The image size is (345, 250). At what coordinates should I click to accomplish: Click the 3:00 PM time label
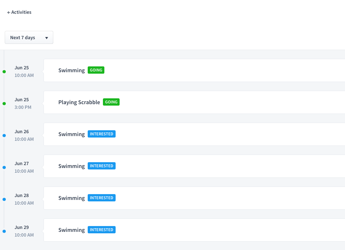pos(23,107)
